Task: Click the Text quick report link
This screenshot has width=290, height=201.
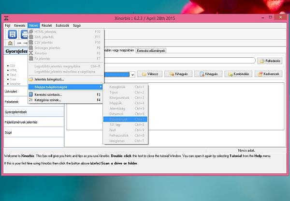Action: coord(13,75)
